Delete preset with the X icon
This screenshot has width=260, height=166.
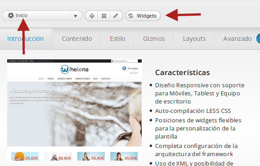point(104,16)
